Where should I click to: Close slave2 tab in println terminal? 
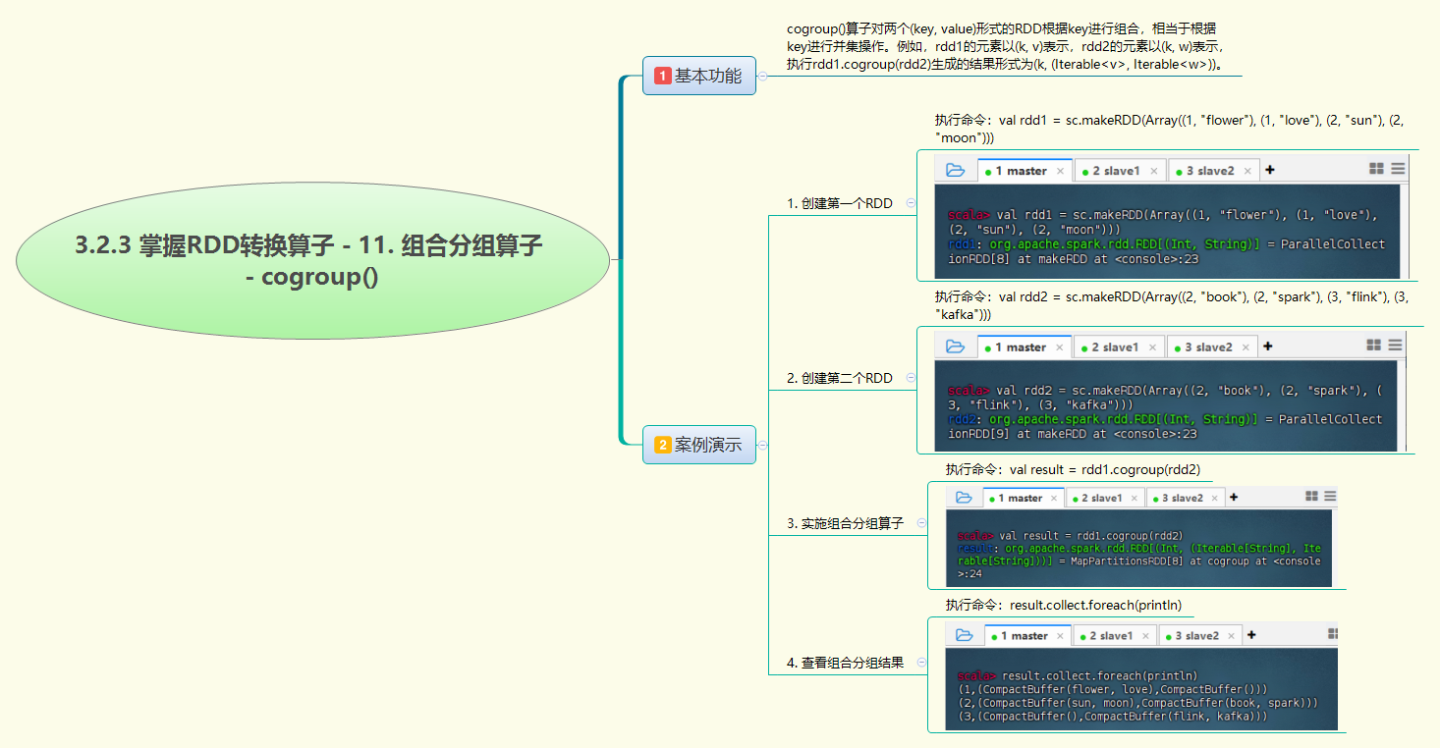click(1232, 636)
